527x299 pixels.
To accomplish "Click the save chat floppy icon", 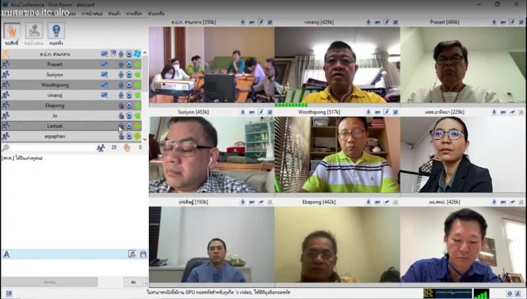I will 143,254.
